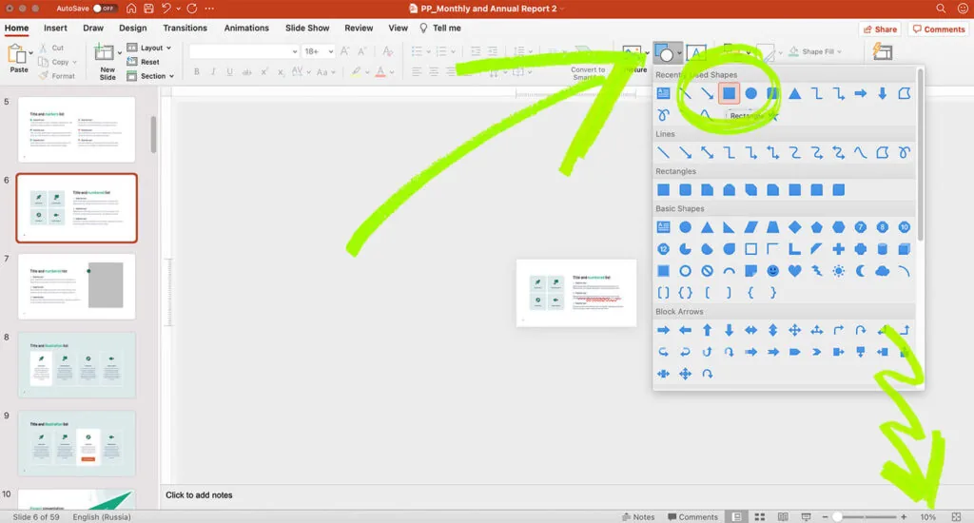This screenshot has height=523, width=974.
Task: Expand New Slide dropdown arrow
Action: click(120, 53)
